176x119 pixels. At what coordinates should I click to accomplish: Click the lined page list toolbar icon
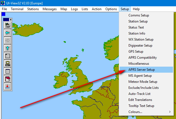point(8,72)
